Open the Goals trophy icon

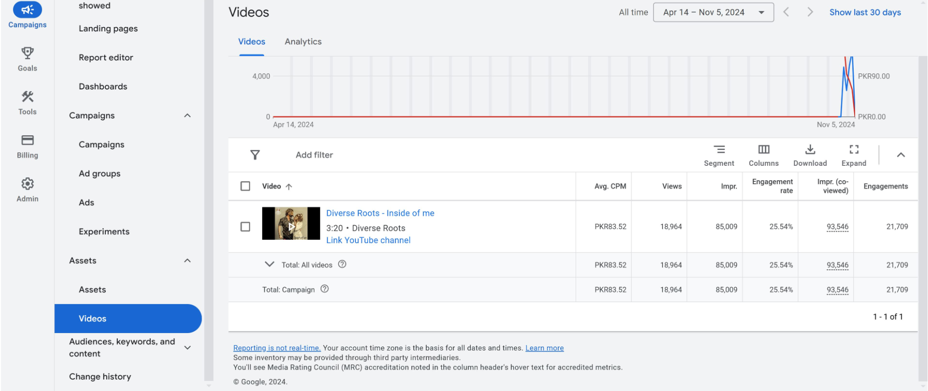(27, 53)
